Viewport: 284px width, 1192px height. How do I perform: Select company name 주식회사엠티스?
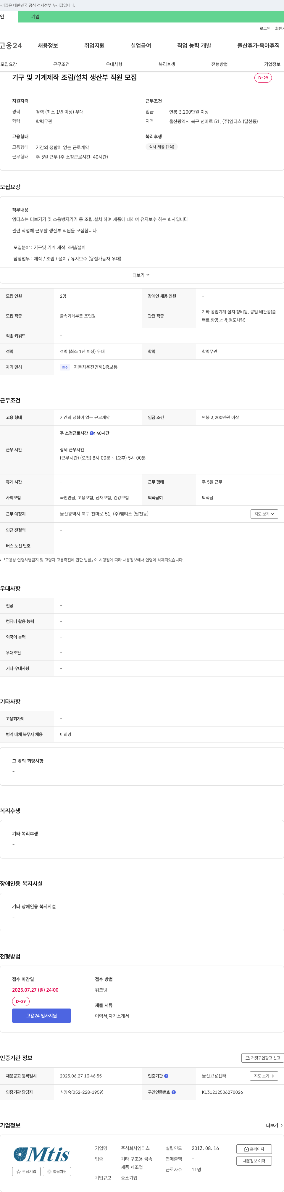[135, 1148]
